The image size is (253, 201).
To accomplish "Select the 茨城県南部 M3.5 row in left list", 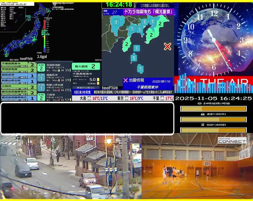I will pyautogui.click(x=19, y=70).
